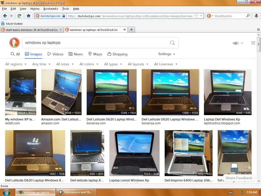261x196 pixels.
Task: Submit search with the magnifier in search box
Action: [x=172, y=43]
